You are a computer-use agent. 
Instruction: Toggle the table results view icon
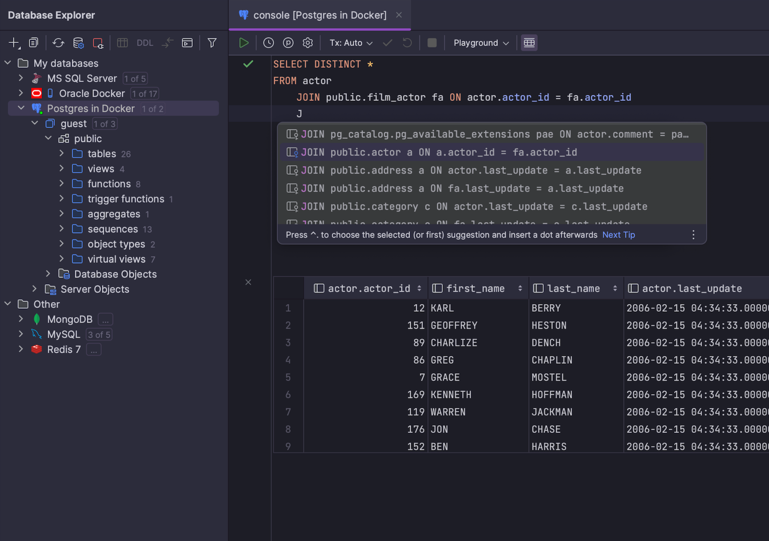tap(529, 43)
